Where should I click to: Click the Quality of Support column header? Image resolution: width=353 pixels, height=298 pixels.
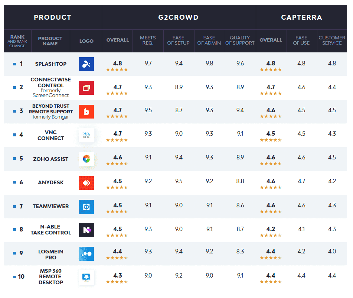[240, 41]
